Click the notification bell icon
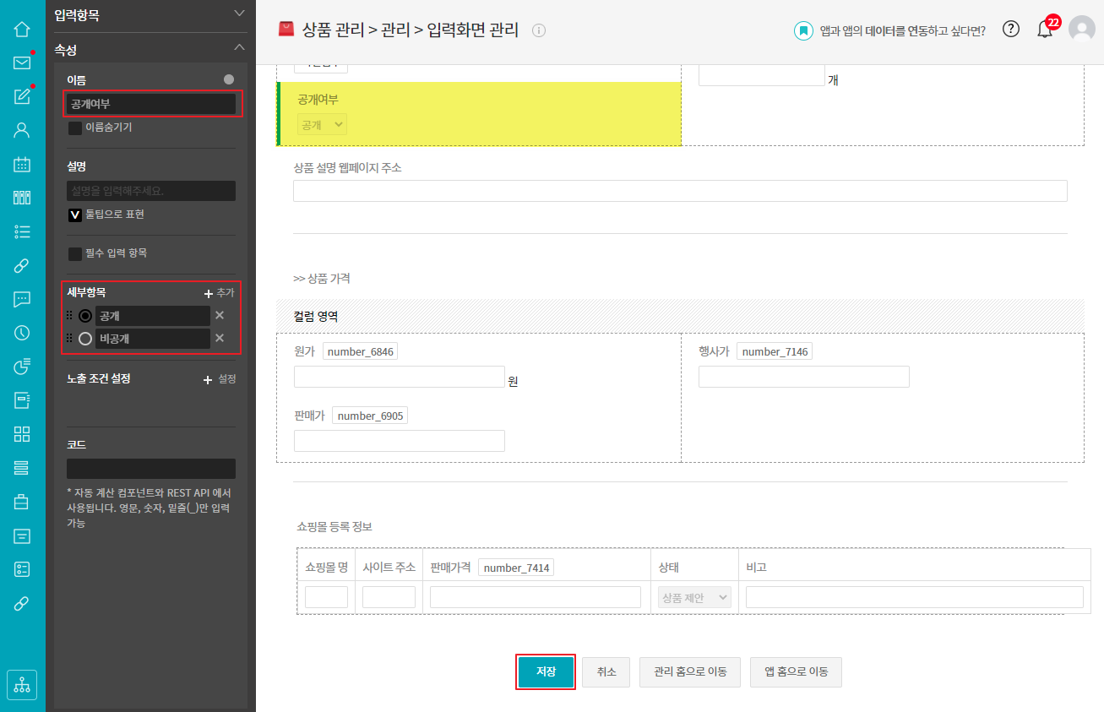The width and height of the screenshot is (1104, 712). click(1045, 30)
